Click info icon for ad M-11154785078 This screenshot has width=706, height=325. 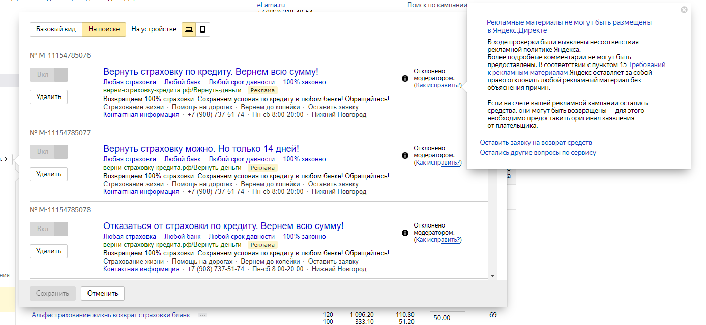(x=405, y=233)
